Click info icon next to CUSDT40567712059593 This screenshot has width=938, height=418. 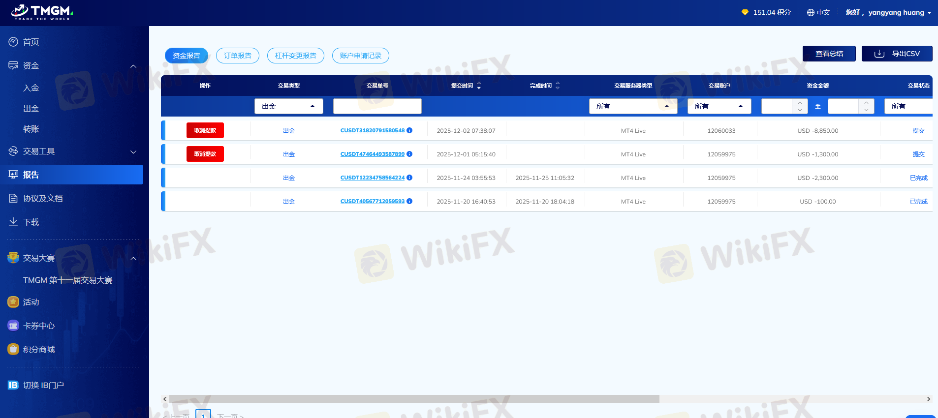click(x=409, y=201)
